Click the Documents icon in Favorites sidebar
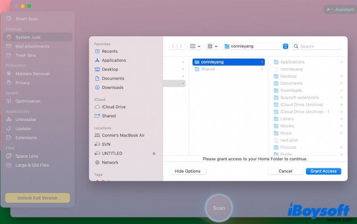Screen dimensions: 357x224 click(97, 78)
